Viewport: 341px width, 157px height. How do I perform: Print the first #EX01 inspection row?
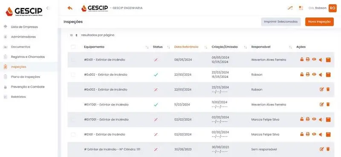click(x=307, y=60)
